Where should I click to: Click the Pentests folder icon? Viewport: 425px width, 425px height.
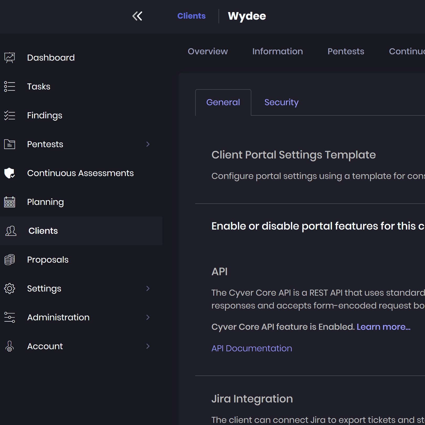[10, 144]
